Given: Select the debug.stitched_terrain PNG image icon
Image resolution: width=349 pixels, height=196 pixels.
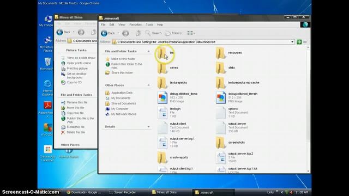Looking at the screenshot, I should (x=220, y=97).
